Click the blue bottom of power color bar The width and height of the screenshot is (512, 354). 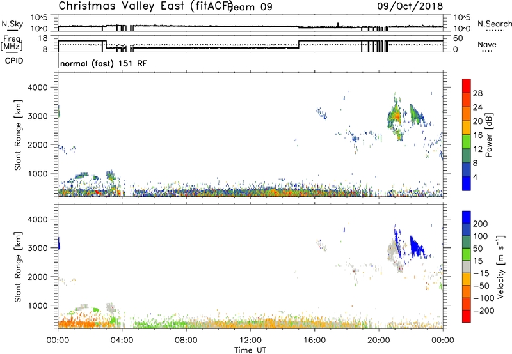tap(467, 183)
